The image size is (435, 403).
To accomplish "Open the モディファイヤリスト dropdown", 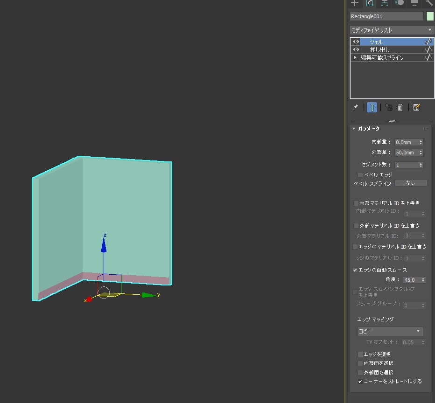I will tap(392, 30).
